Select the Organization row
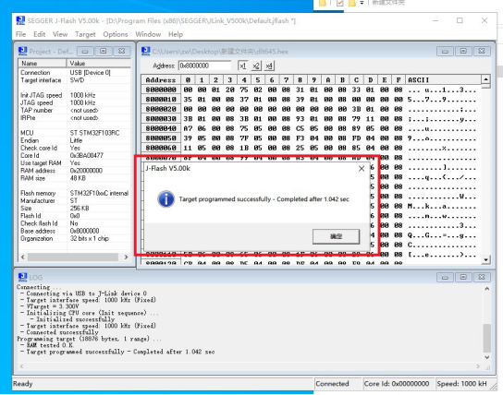Image resolution: width=503 pixels, height=395 pixels. (x=74, y=239)
